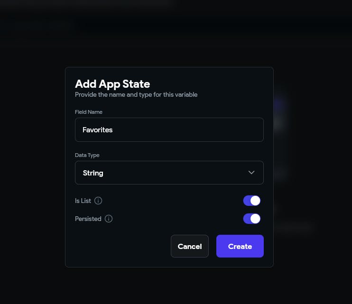
Task: Click the Favorites text in the field
Action: click(x=98, y=129)
